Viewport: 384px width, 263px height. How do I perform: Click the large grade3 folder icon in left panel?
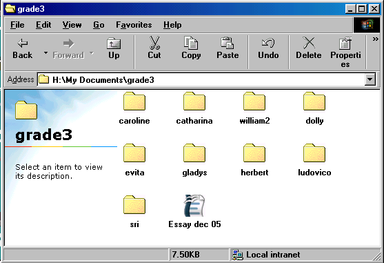click(26, 110)
